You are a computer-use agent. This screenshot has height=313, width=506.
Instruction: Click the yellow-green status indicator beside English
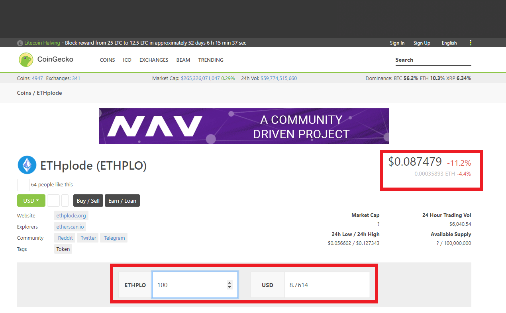point(471,43)
